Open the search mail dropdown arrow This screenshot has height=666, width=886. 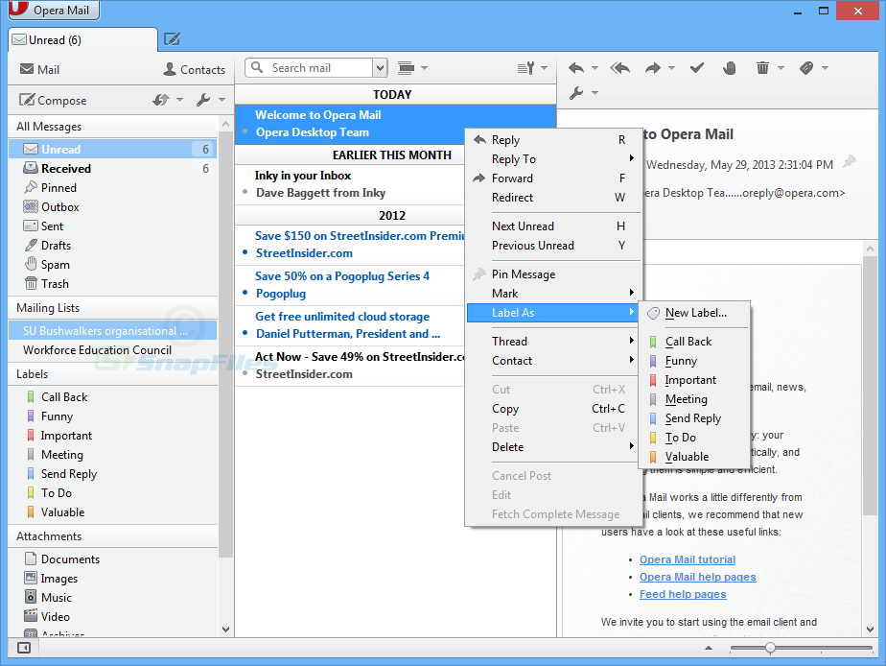[x=381, y=68]
